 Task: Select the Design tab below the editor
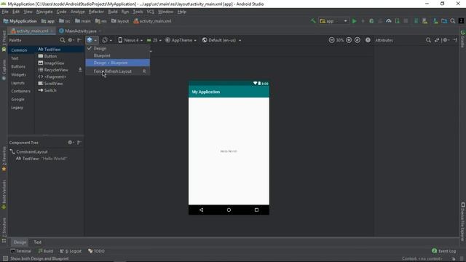click(20, 242)
